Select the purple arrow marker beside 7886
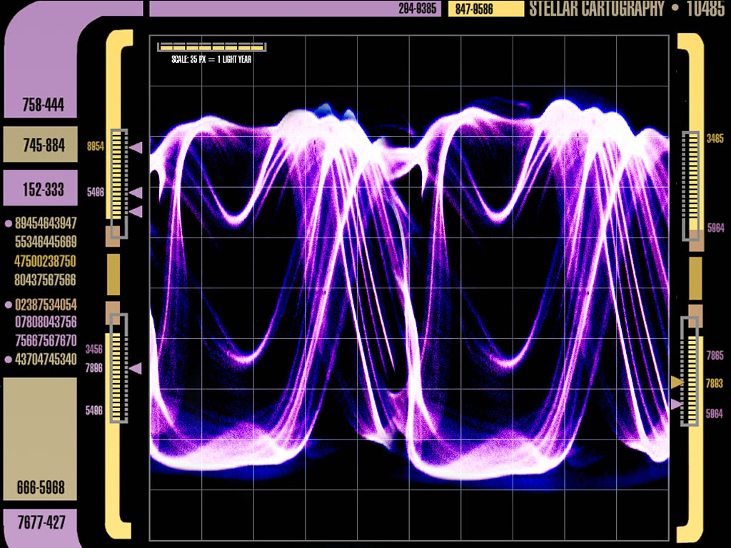This screenshot has width=731, height=548. tap(136, 368)
